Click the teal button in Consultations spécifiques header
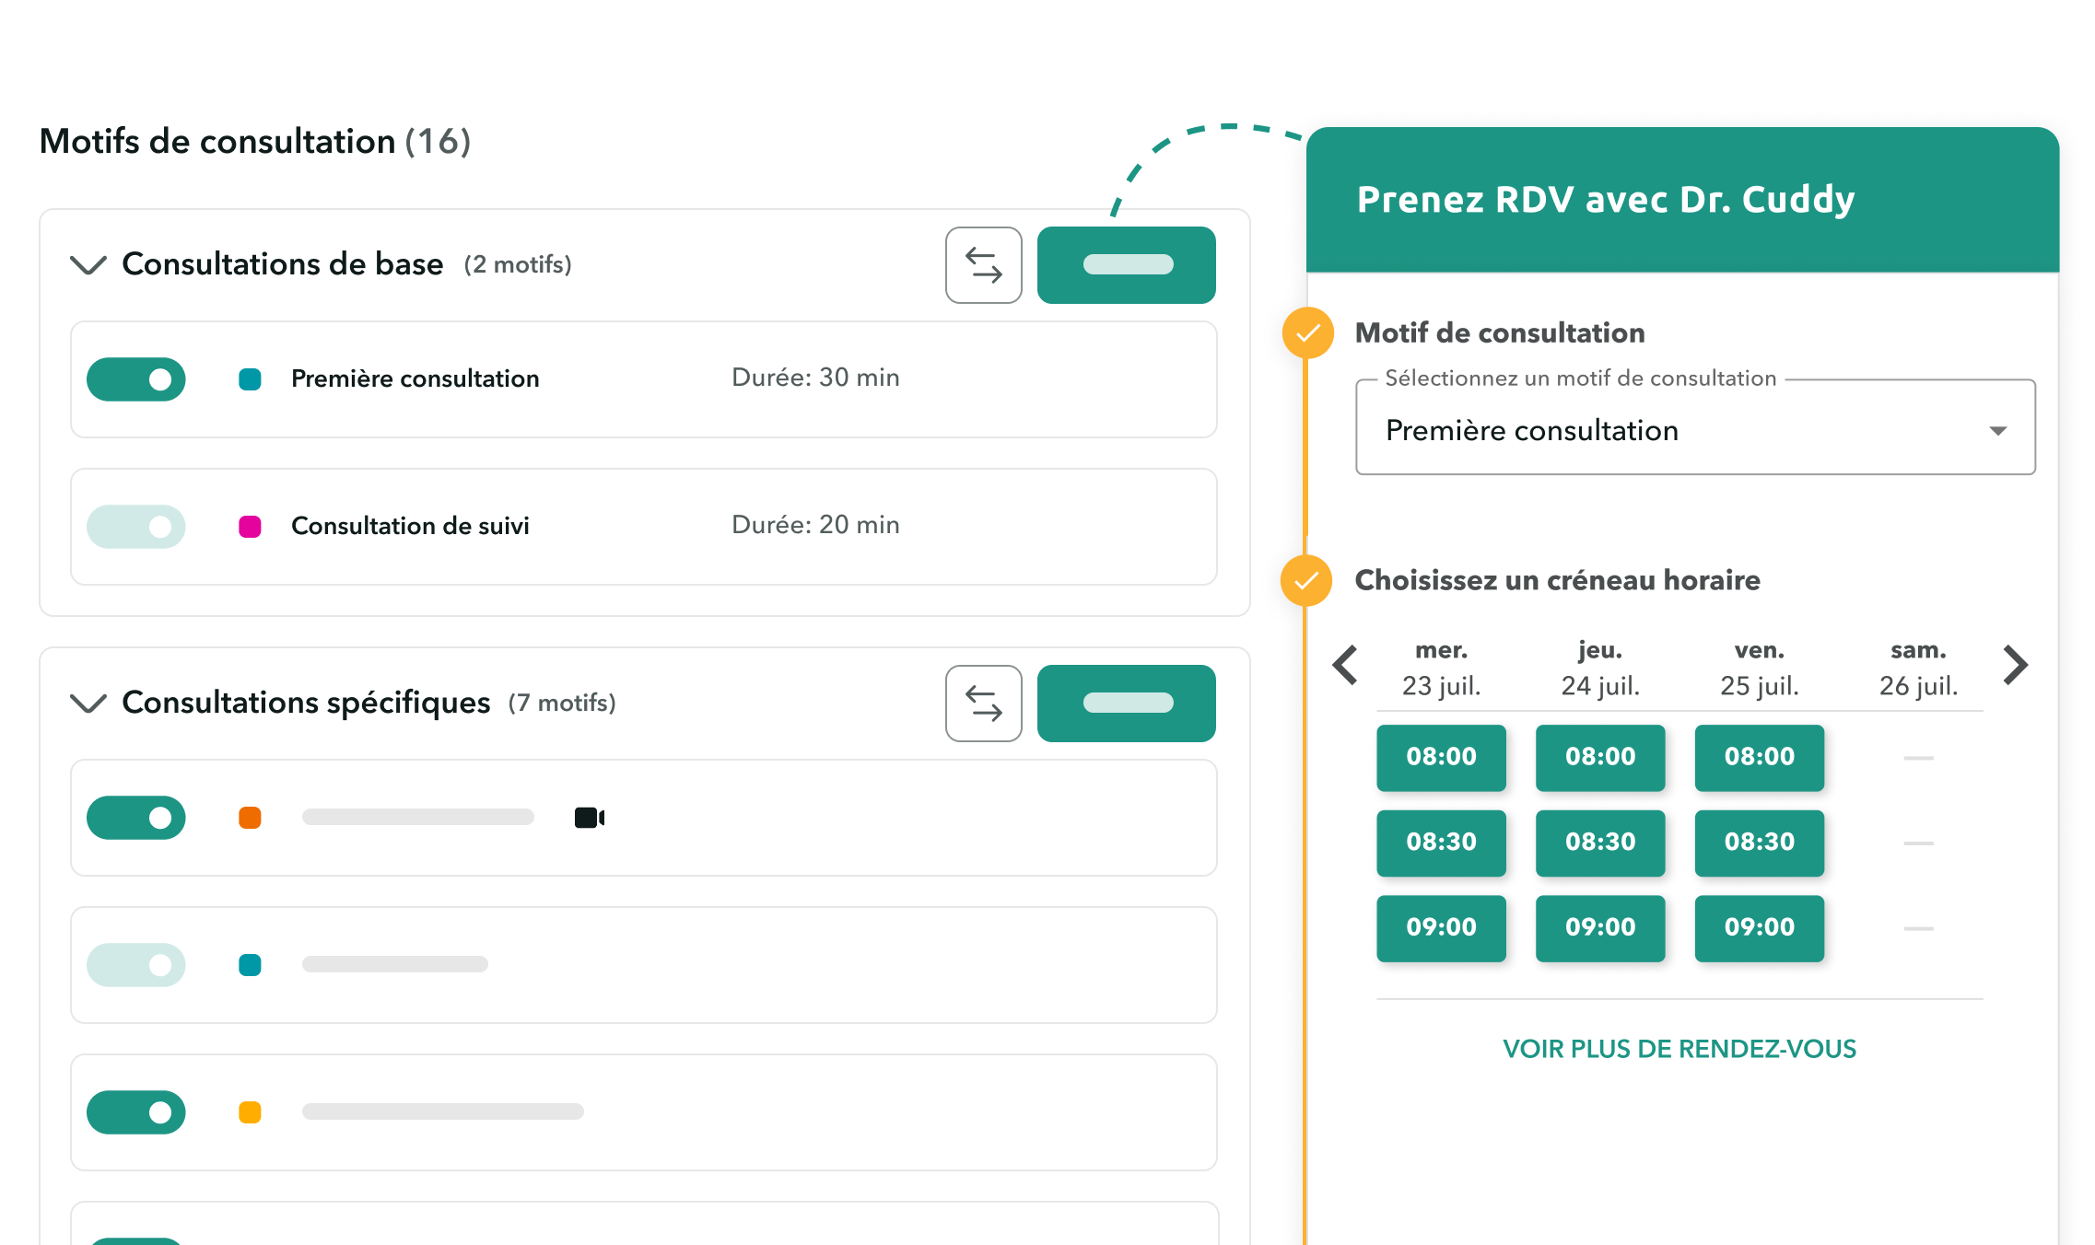The width and height of the screenshot is (2095, 1245). (1126, 704)
